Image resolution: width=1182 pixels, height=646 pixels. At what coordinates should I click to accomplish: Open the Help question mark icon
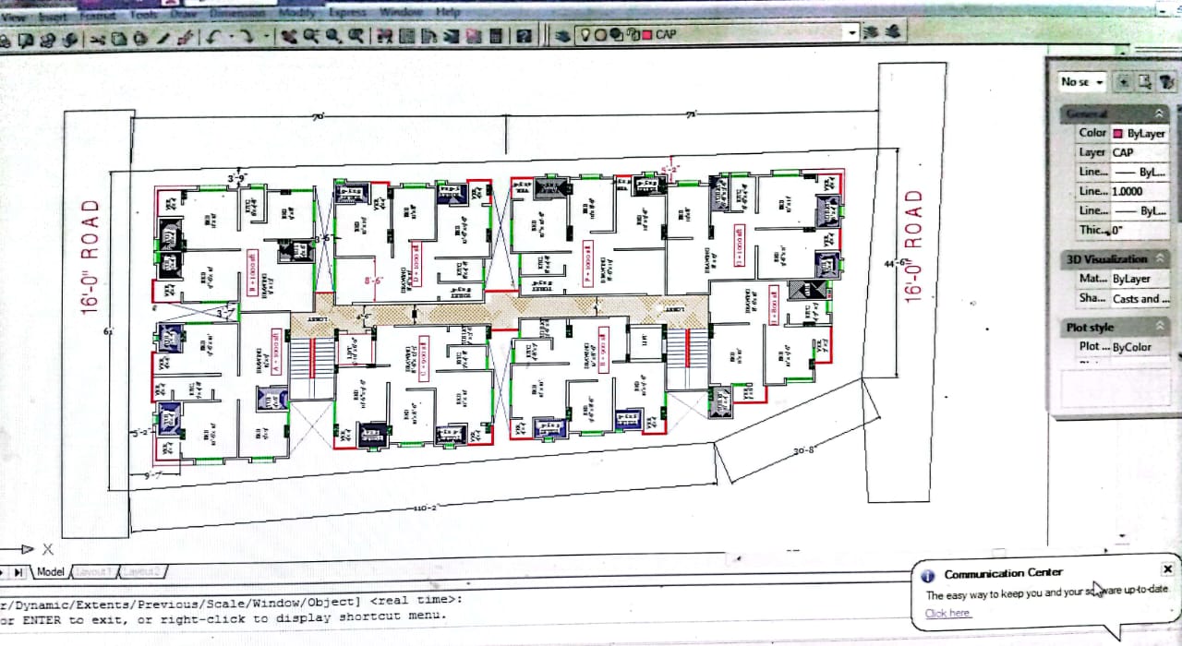(524, 36)
